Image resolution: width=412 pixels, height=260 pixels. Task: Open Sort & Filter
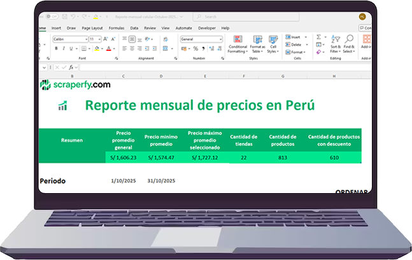click(x=335, y=43)
